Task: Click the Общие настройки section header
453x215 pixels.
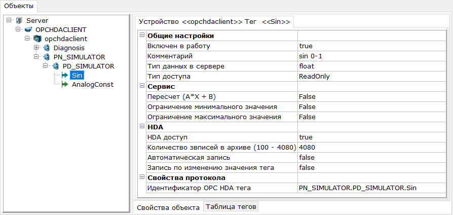Action: [181, 36]
